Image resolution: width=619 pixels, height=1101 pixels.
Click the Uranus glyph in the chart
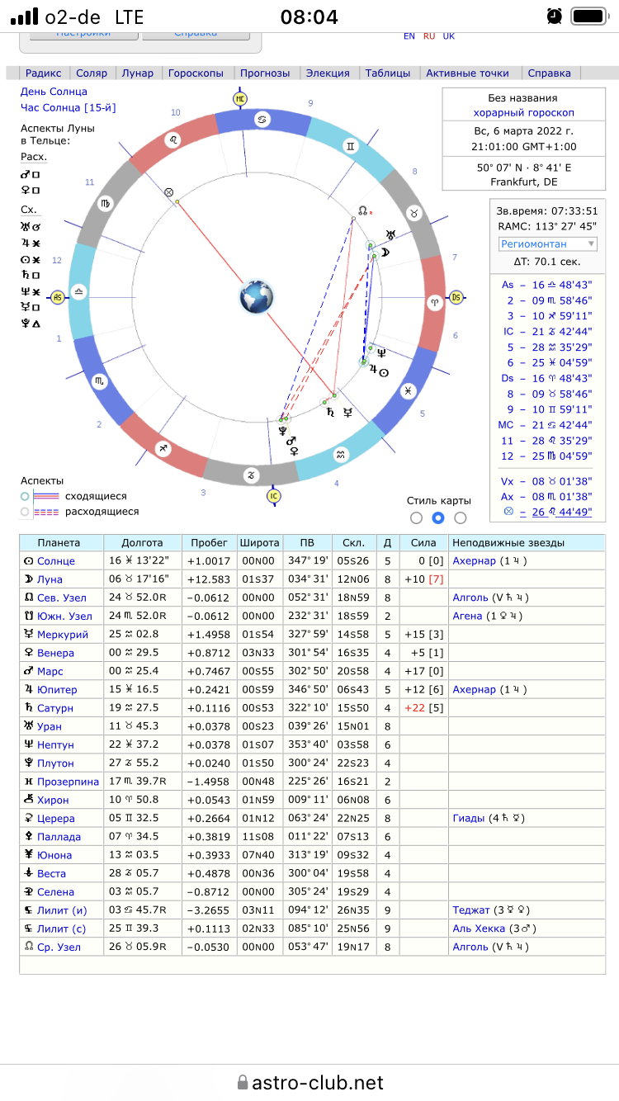click(x=390, y=235)
